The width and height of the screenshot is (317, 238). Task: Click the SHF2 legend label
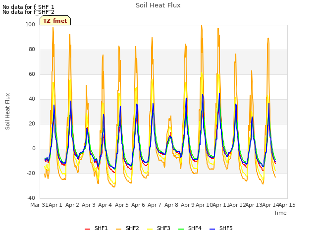pyautogui.click(x=132, y=228)
